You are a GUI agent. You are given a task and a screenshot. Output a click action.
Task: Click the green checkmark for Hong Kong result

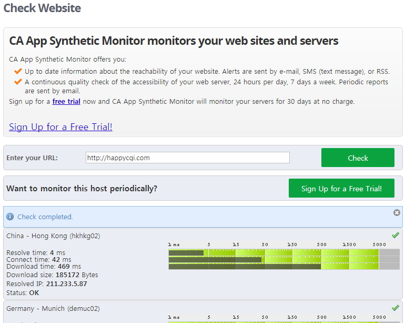(396, 235)
